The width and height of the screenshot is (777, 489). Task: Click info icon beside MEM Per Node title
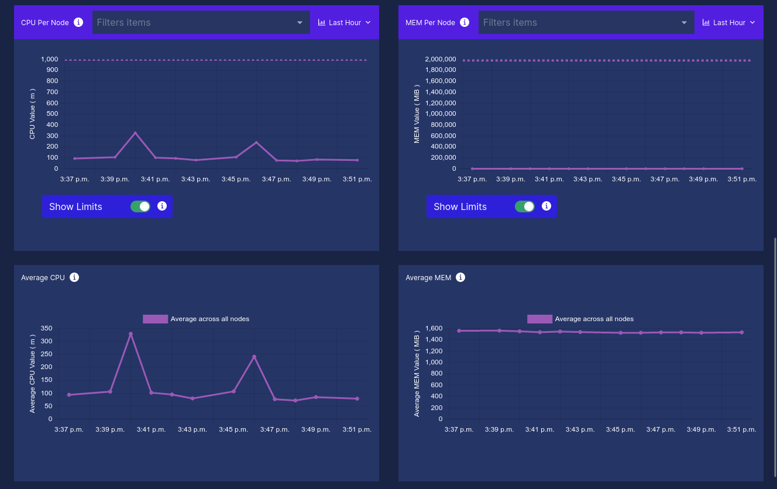coord(465,22)
